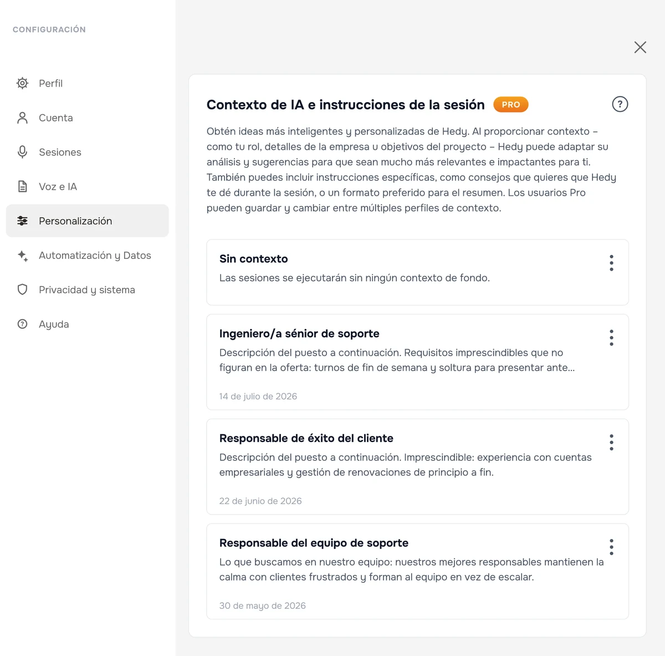Click the Cuenta person icon
The image size is (665, 656).
tap(22, 118)
